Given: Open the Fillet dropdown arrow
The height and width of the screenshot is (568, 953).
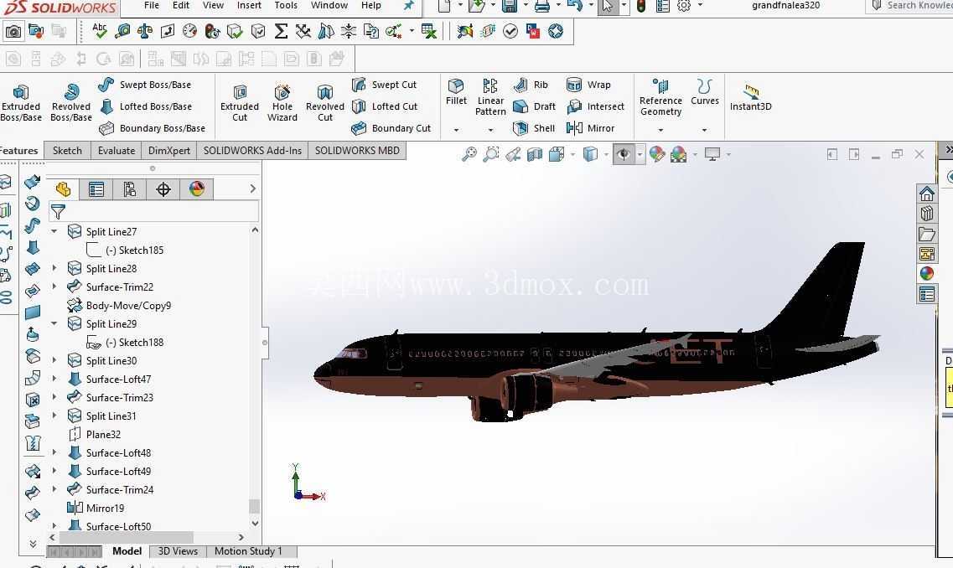Looking at the screenshot, I should coord(456,129).
